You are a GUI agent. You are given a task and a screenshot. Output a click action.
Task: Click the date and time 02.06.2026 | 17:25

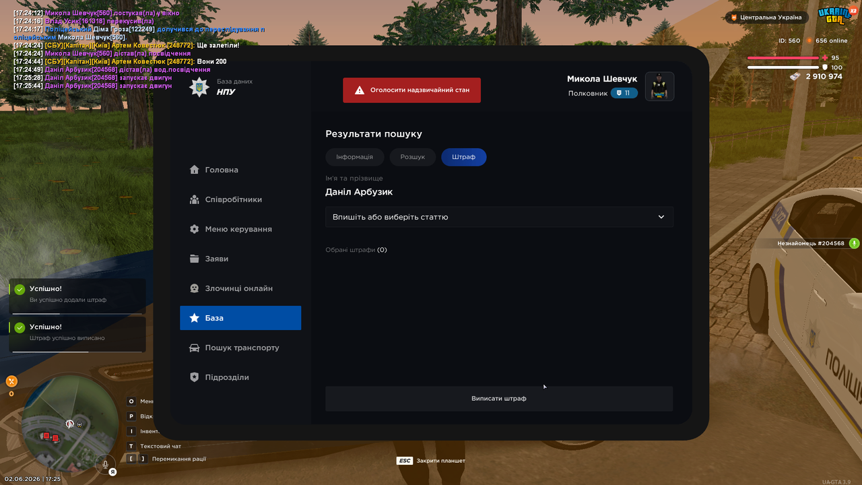pos(32,479)
